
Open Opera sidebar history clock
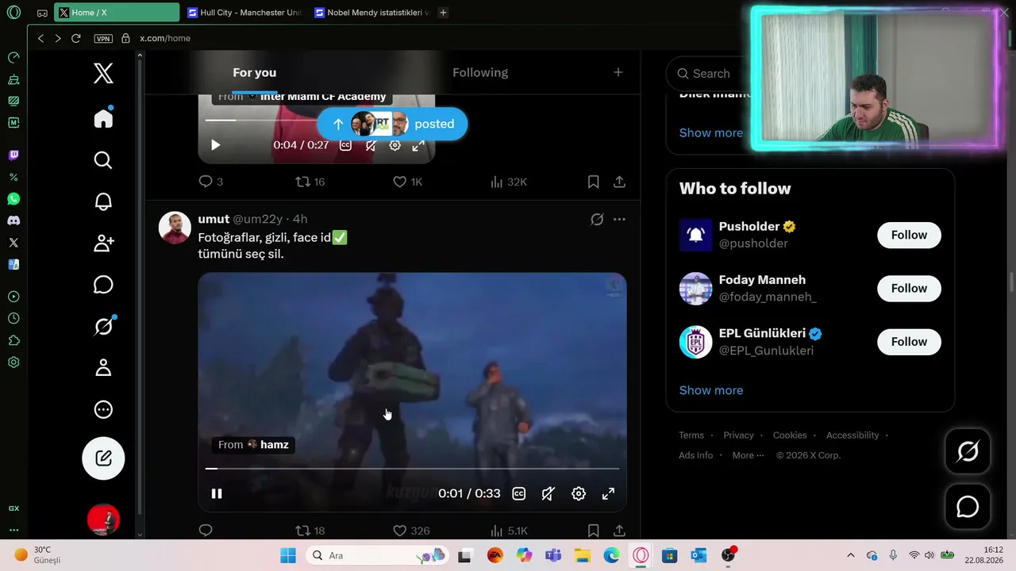[x=13, y=319]
